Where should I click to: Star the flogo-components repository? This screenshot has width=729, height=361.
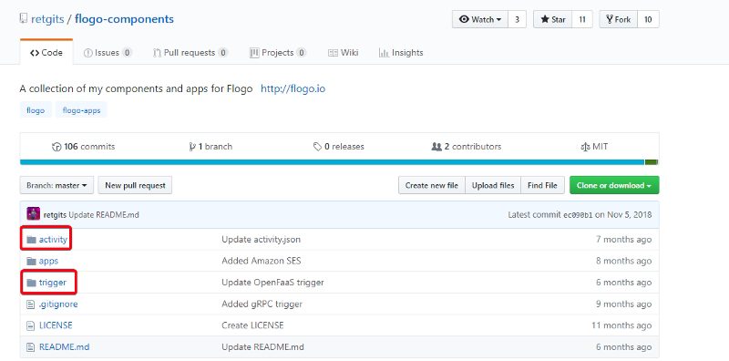click(x=553, y=19)
